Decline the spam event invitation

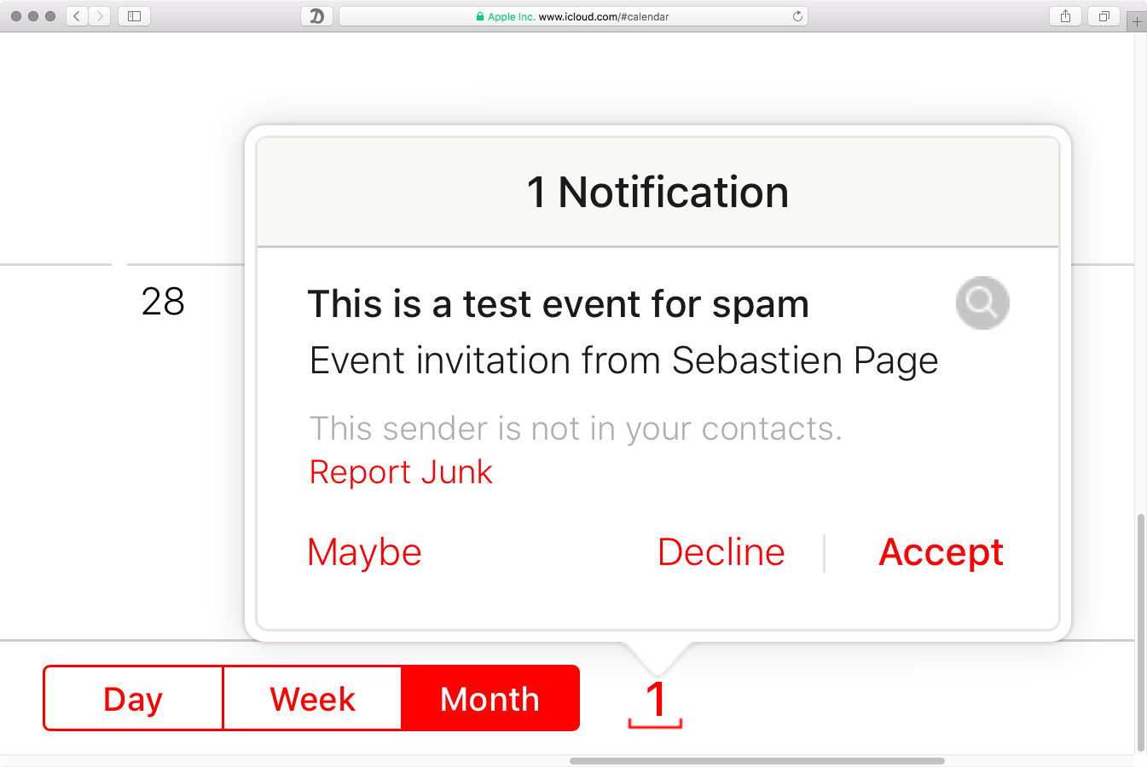pos(721,552)
